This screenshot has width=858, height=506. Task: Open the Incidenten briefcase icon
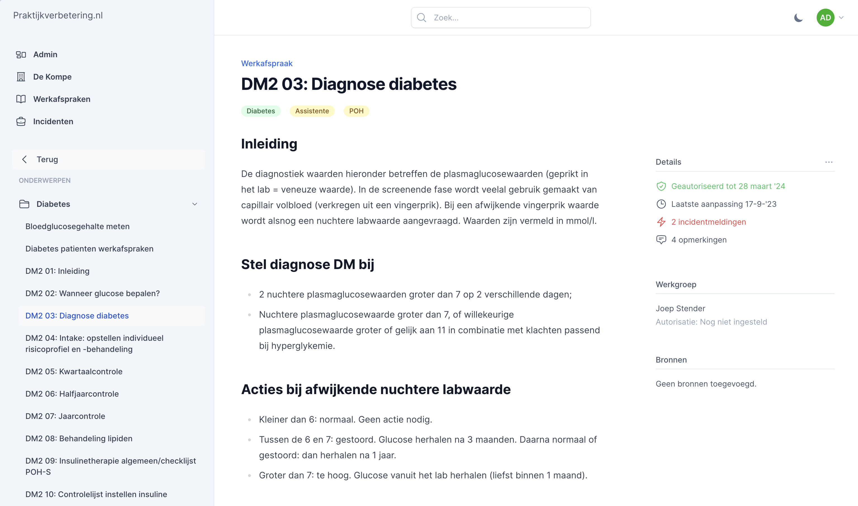coord(21,121)
